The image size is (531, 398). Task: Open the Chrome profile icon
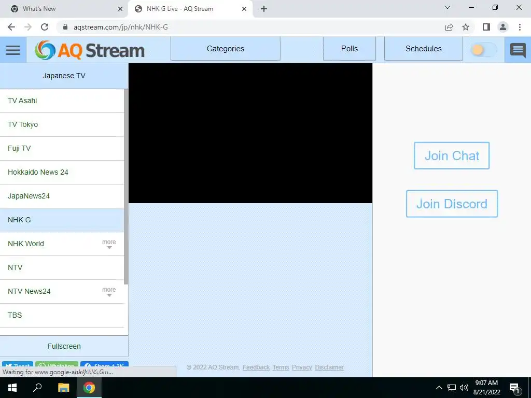coord(503,27)
